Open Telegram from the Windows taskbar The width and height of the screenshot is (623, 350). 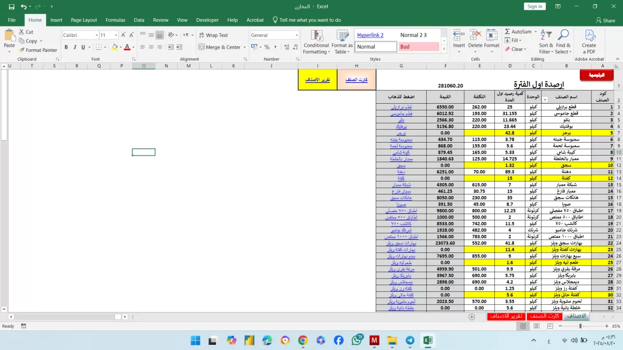pyautogui.click(x=410, y=340)
